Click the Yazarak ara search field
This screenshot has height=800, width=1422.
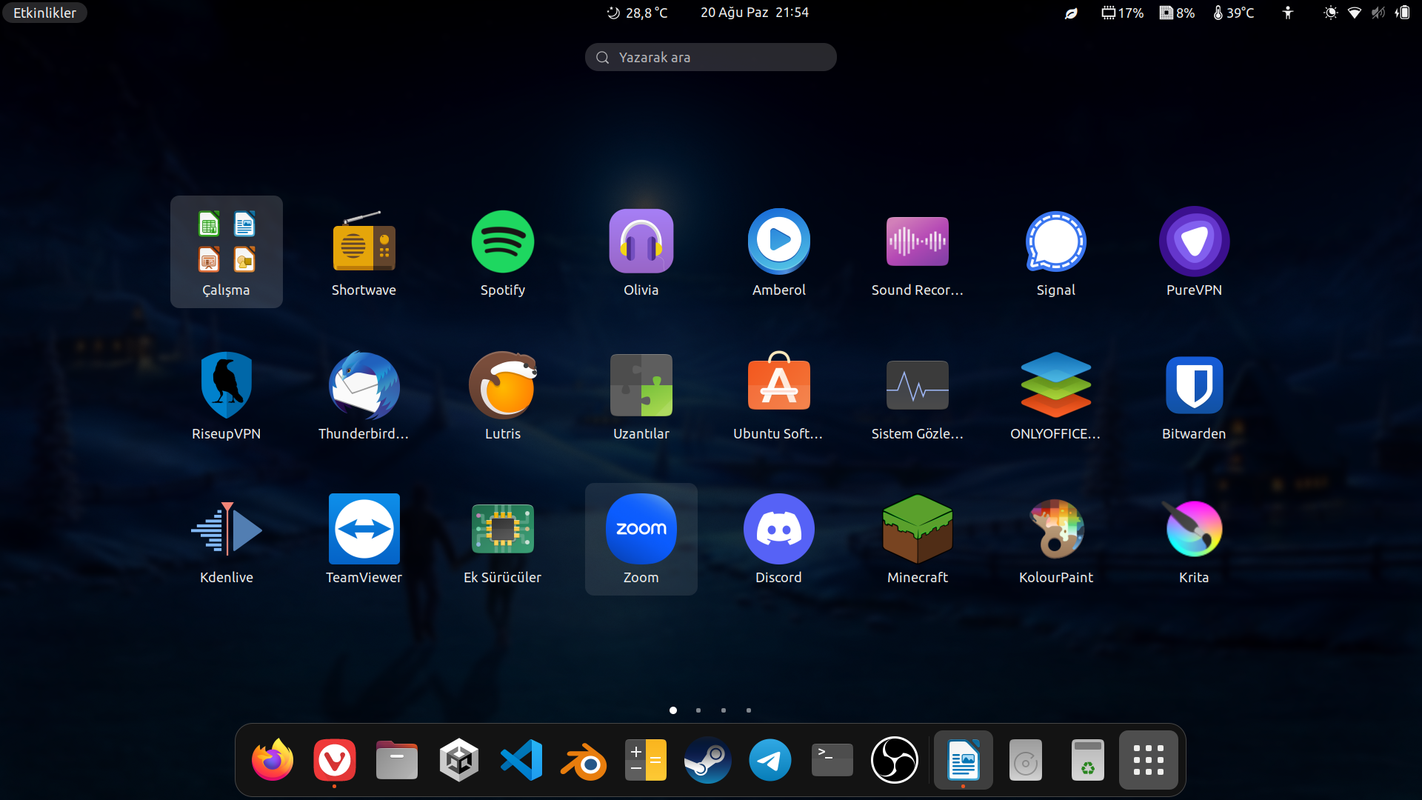click(x=711, y=57)
